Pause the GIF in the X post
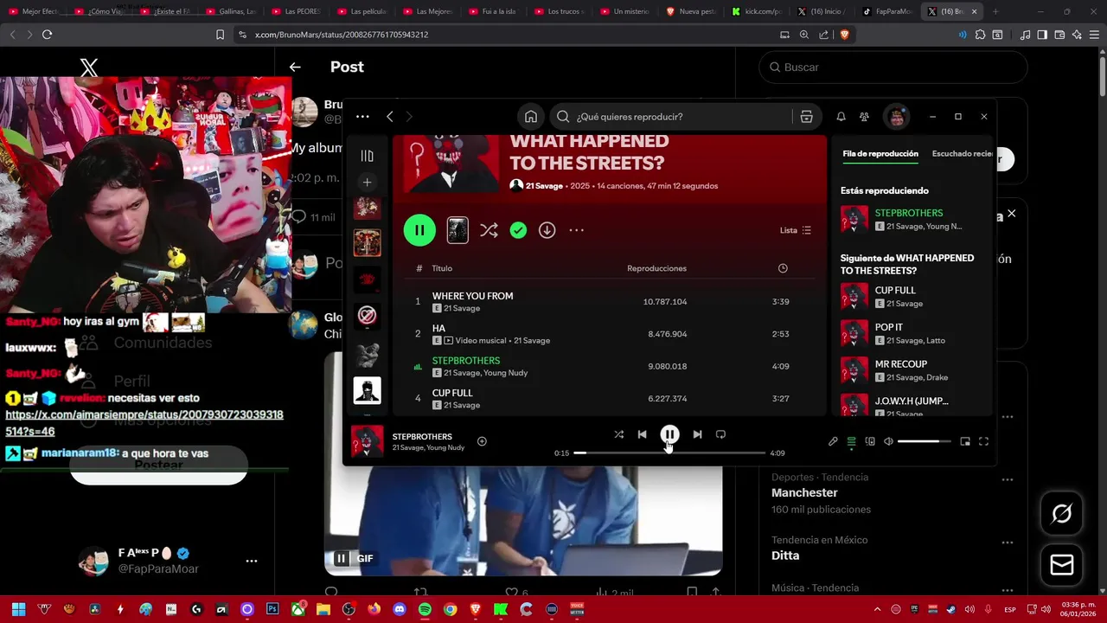The width and height of the screenshot is (1107, 623). point(341,558)
